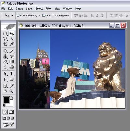
Task: Select the Clone Stamp tool
Action: [5, 56]
